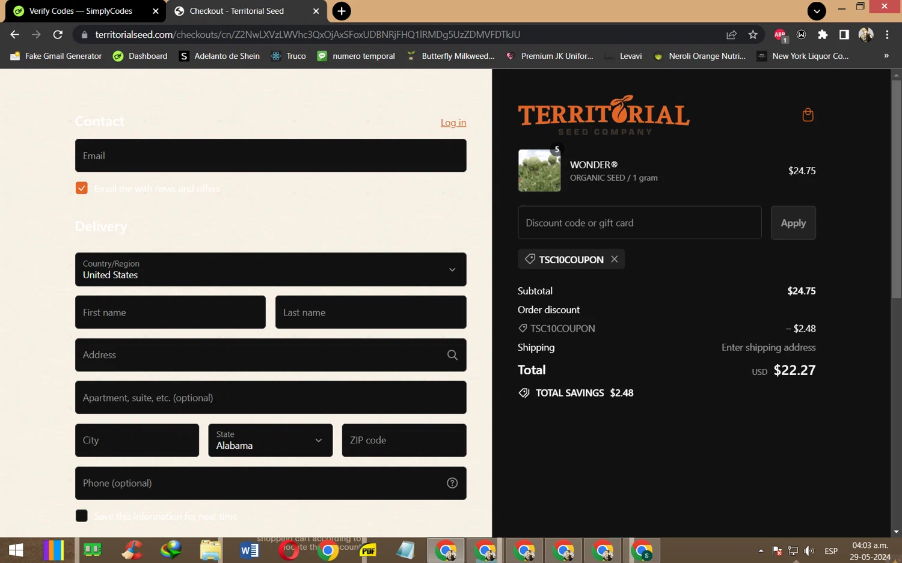Click the ESP language indicator
This screenshot has height=563, width=902.
[831, 550]
